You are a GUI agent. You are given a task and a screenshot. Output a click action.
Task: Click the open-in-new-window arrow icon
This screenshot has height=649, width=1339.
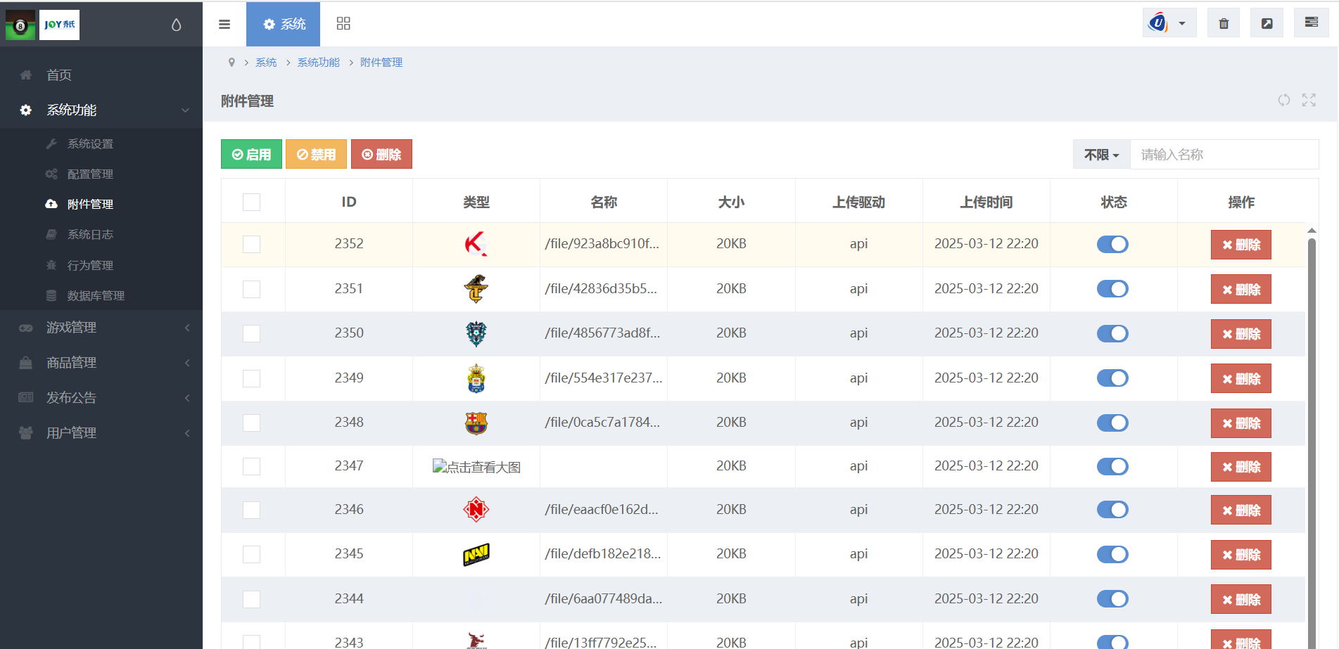(1267, 23)
